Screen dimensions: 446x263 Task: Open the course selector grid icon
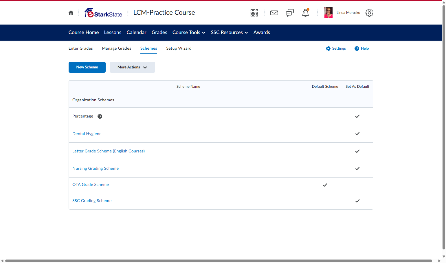tap(254, 13)
